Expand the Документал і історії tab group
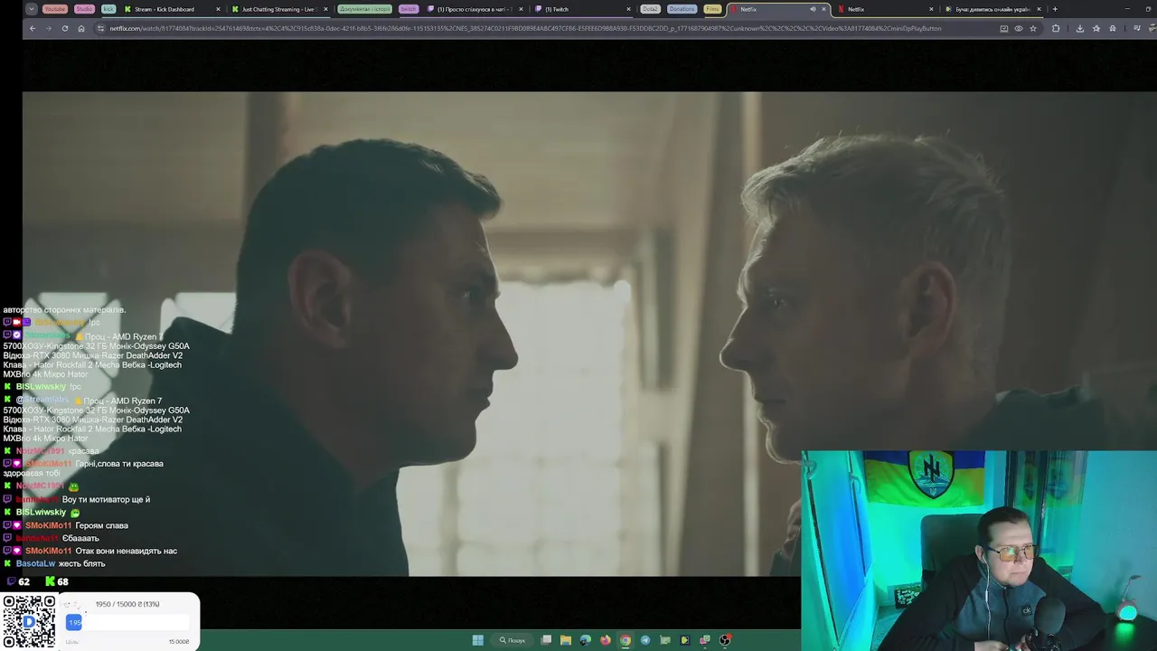 [x=365, y=9]
